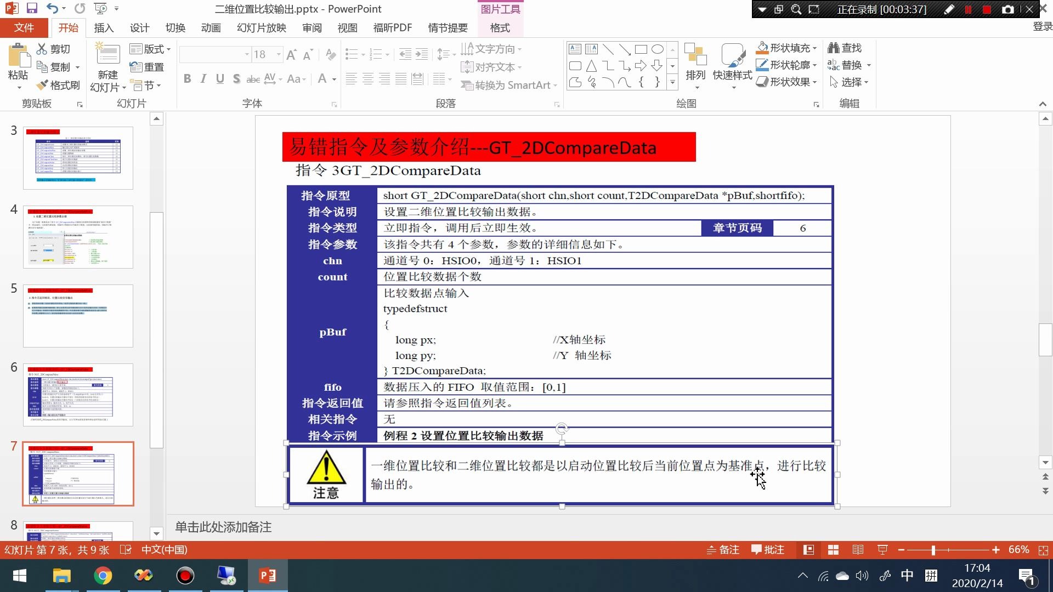The width and height of the screenshot is (1053, 592).
Task: Expand Shape Fill (形状填充) options
Action: (815, 48)
